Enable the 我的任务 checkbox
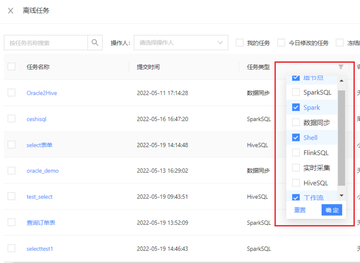This screenshot has width=360, height=263. tap(239, 43)
